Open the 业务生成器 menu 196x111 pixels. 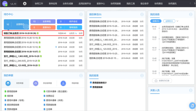tap(68, 4)
